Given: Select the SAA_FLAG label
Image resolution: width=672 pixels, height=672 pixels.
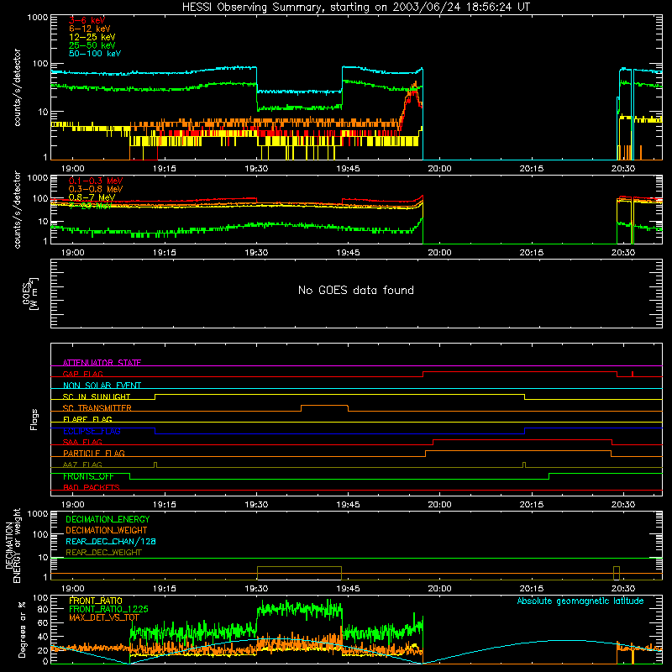Looking at the screenshot, I should pyautogui.click(x=82, y=442).
